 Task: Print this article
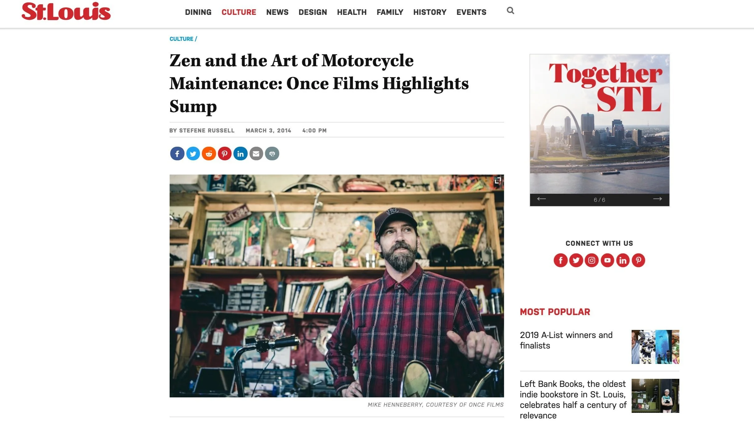272,154
